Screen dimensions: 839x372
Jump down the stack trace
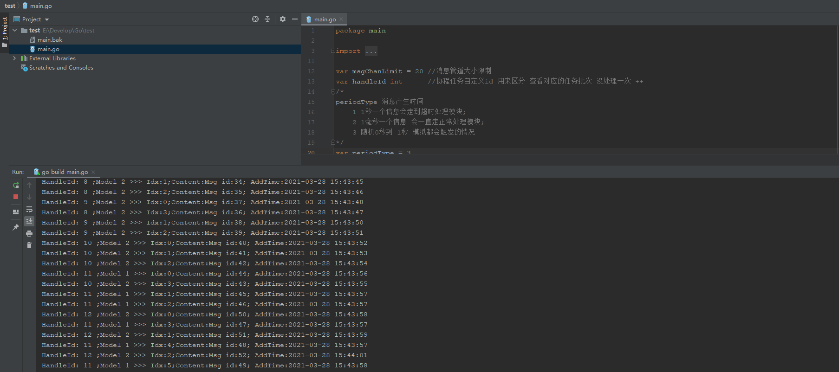pyautogui.click(x=29, y=197)
